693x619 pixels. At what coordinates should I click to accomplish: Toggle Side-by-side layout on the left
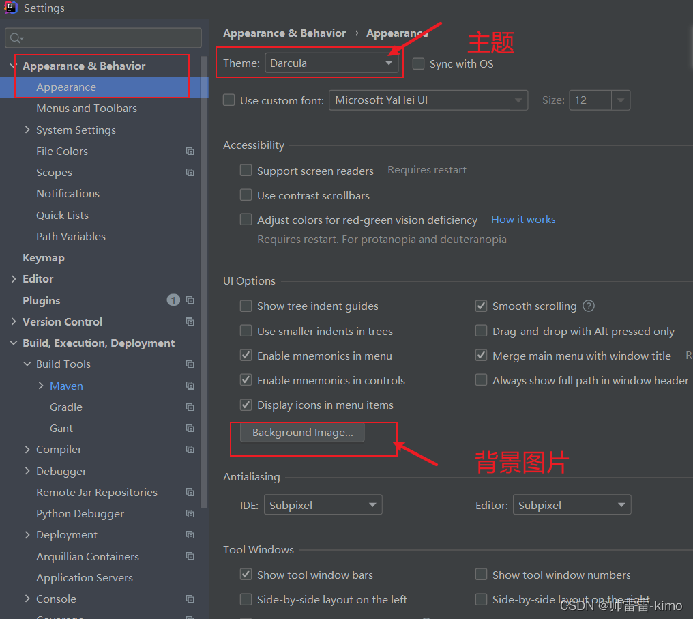point(246,599)
